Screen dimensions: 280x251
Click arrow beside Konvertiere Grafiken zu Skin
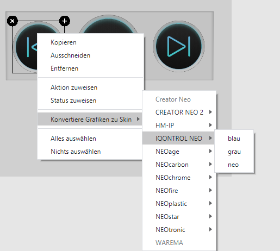click(x=138, y=119)
